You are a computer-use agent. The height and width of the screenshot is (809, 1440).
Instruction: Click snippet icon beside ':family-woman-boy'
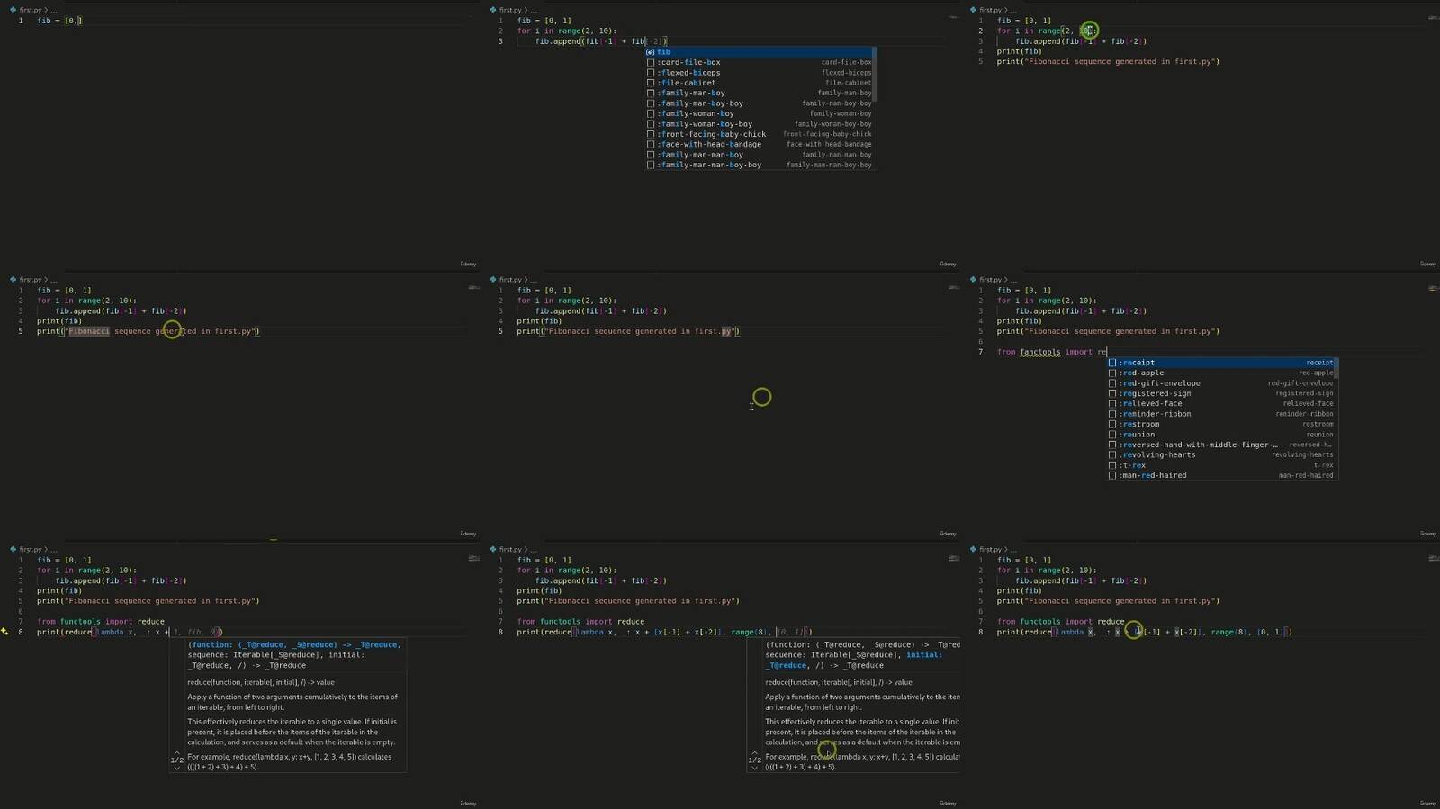tap(651, 113)
